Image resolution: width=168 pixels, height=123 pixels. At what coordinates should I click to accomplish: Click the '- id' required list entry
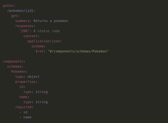point(23,112)
